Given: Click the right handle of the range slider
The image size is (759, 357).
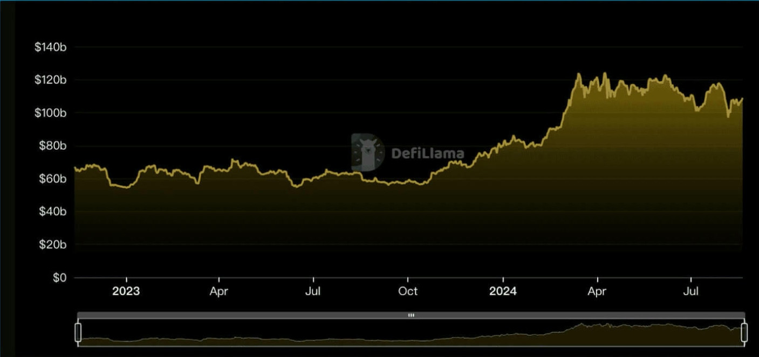Looking at the screenshot, I should click(744, 332).
